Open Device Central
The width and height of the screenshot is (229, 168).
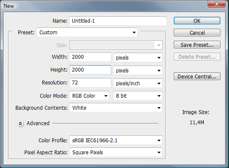click(197, 76)
